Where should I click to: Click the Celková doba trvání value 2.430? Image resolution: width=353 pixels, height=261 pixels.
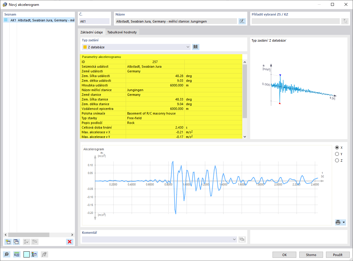coord(155,127)
